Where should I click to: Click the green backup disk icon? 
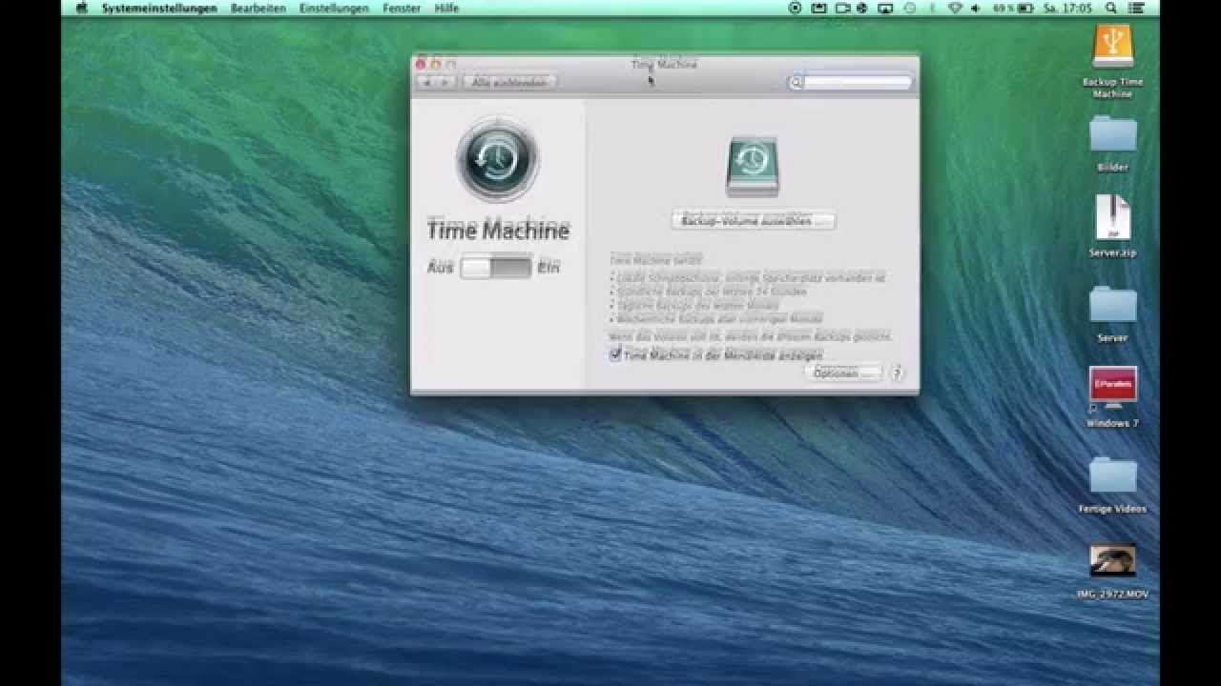pos(753,167)
